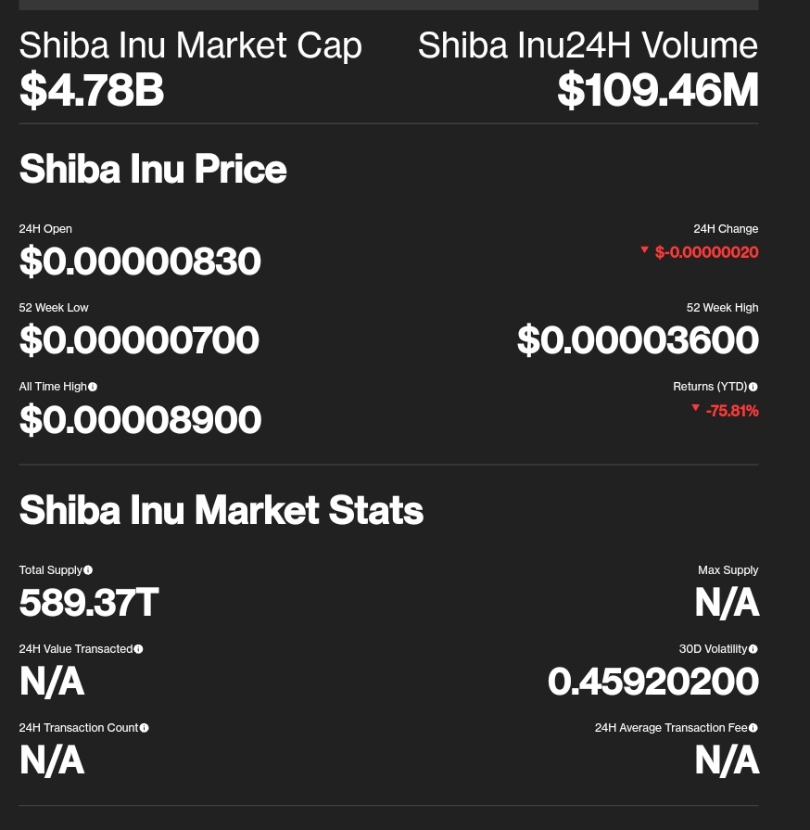Click the red 24H Change down arrow
Image resolution: width=810 pixels, height=830 pixels.
pos(644,249)
